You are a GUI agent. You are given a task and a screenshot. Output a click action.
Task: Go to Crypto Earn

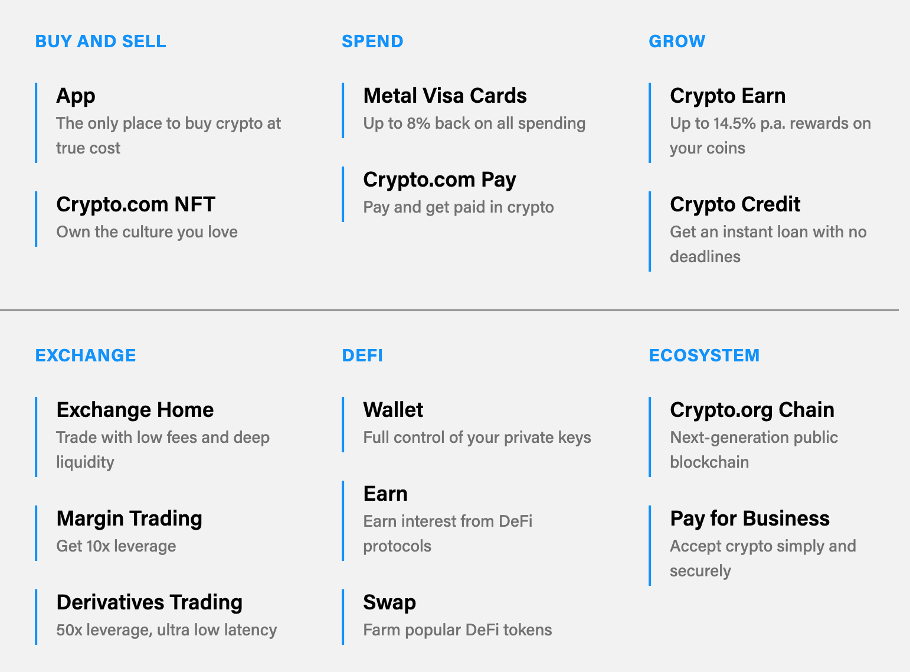click(728, 96)
